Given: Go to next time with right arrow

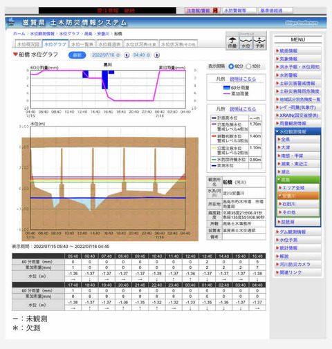Looking at the screenshot, I should pyautogui.click(x=157, y=55).
